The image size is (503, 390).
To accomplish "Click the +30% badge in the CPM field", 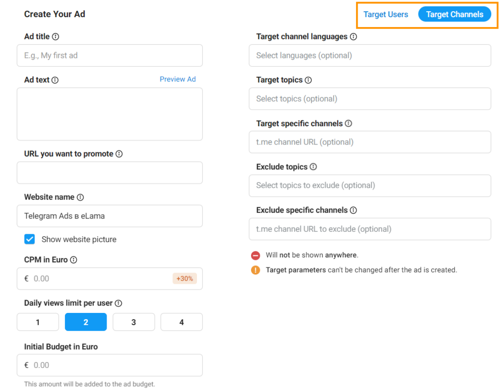I will point(185,278).
